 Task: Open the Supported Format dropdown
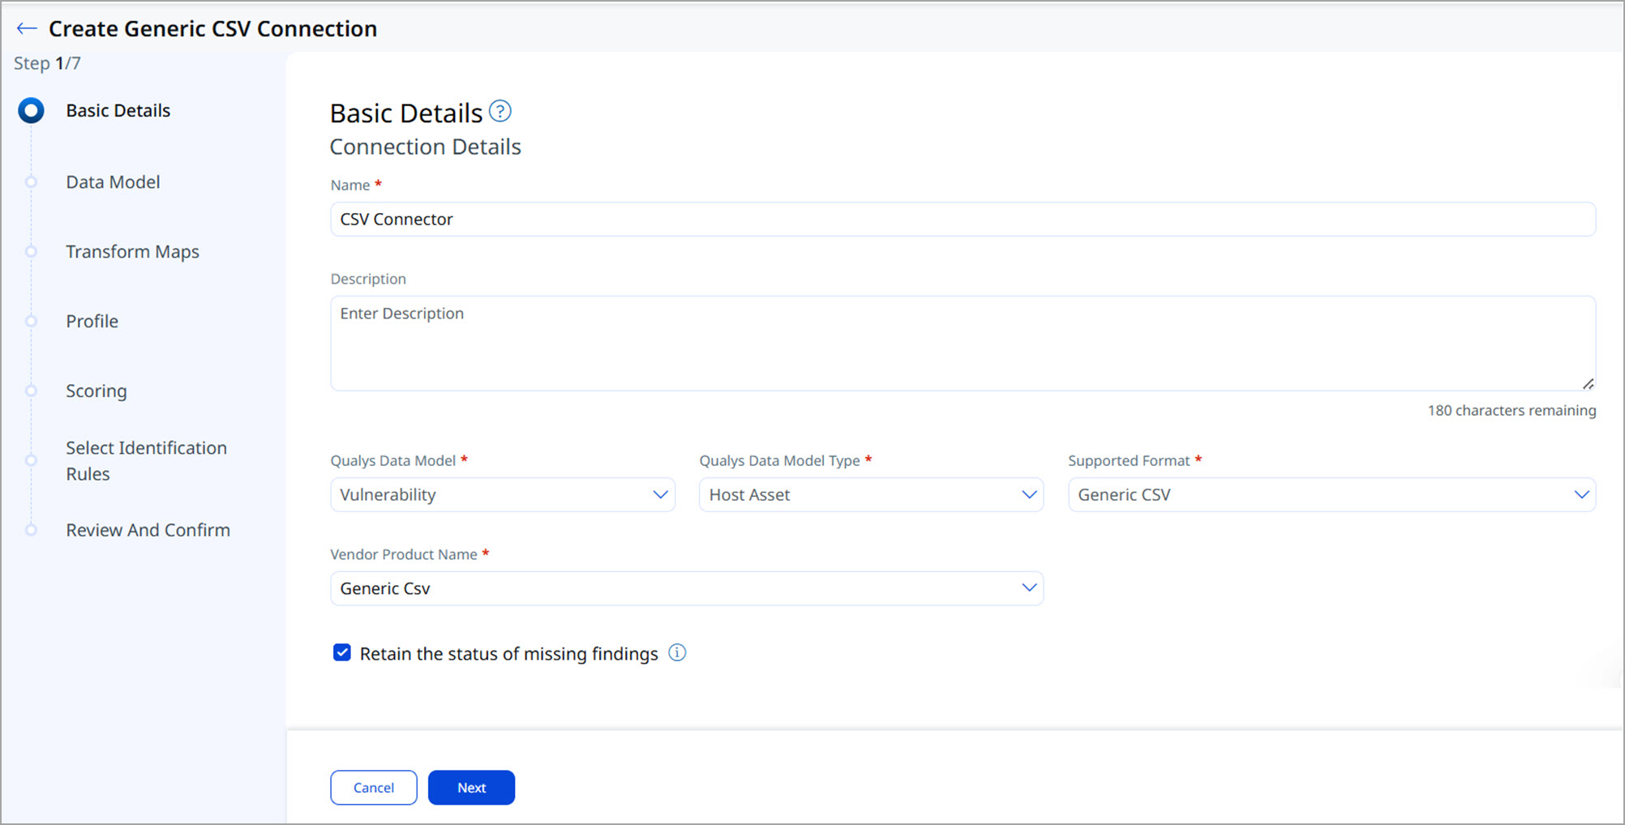click(x=1331, y=494)
